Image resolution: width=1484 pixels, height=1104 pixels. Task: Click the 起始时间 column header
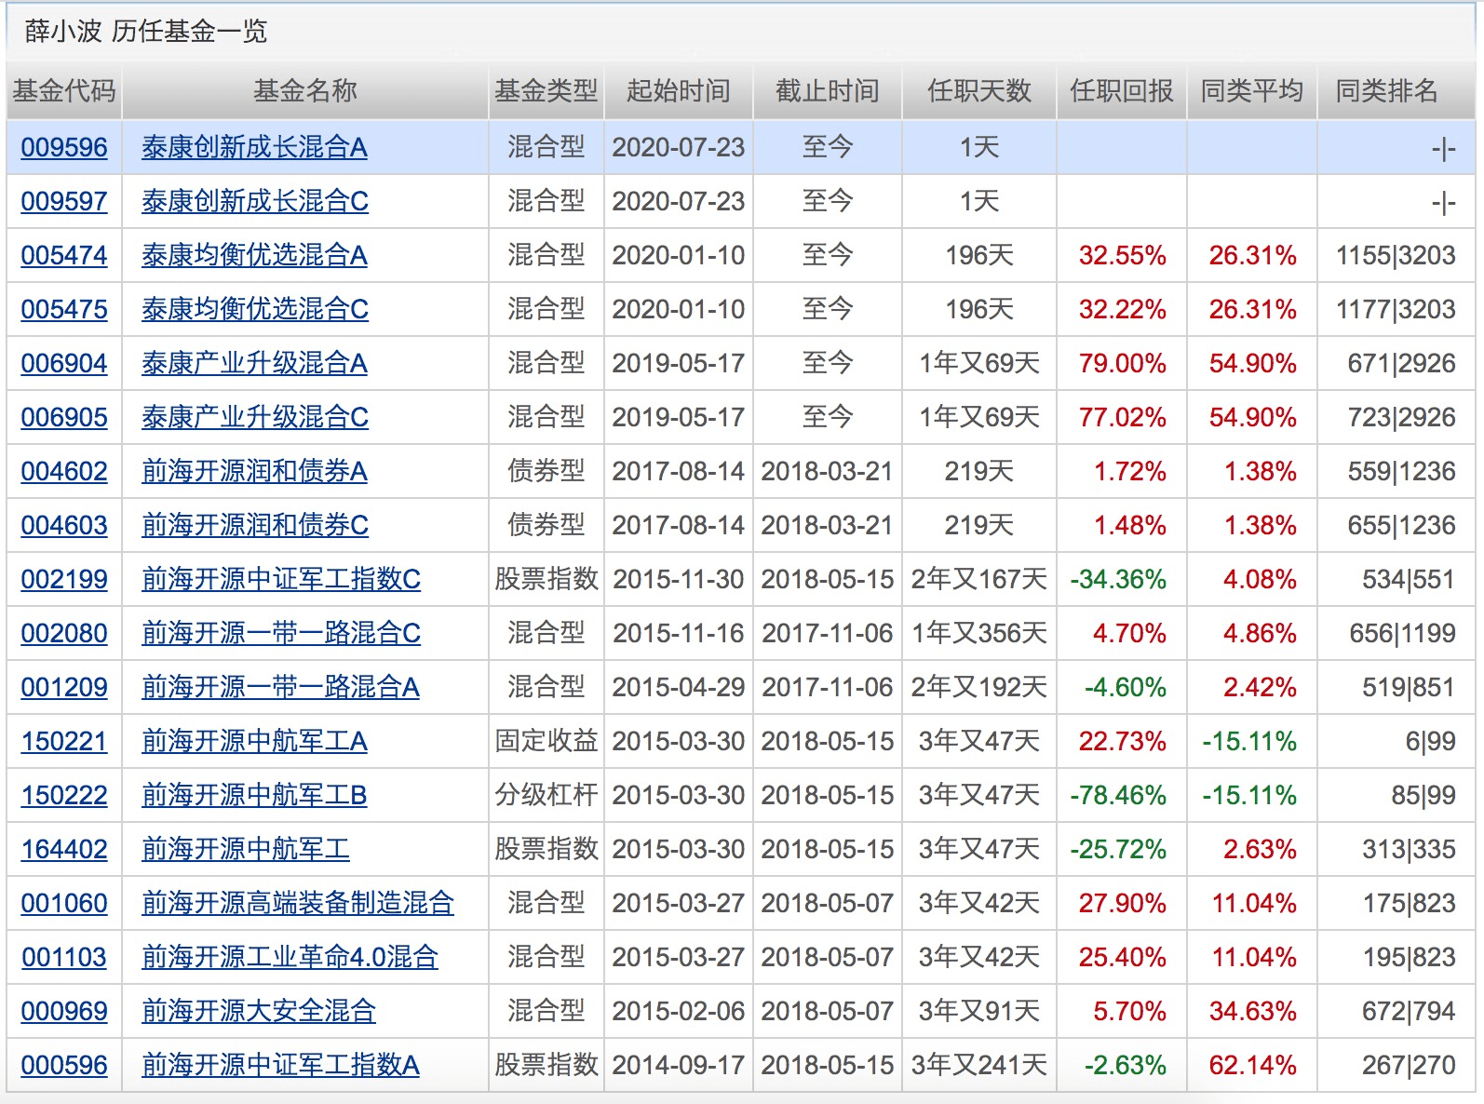point(679,91)
